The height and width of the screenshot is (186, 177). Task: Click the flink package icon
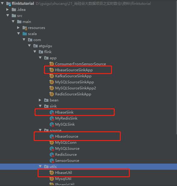41,52
